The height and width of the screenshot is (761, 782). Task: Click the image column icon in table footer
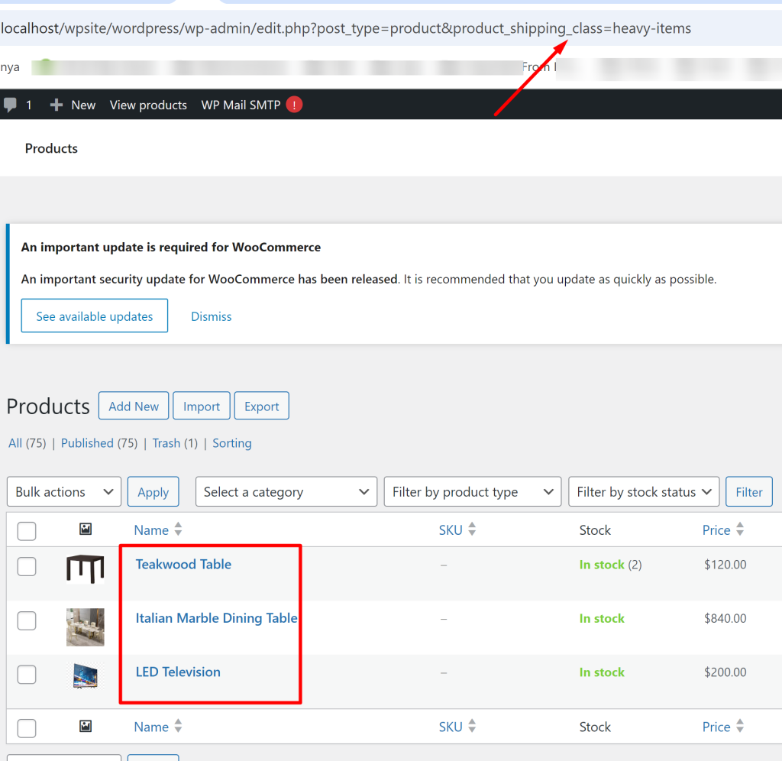pyautogui.click(x=86, y=726)
